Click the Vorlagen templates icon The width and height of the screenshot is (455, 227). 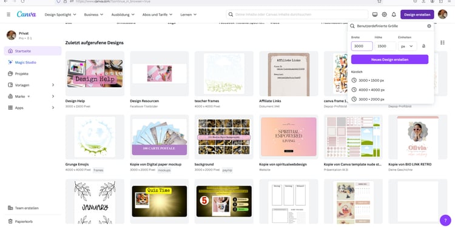coord(10,85)
